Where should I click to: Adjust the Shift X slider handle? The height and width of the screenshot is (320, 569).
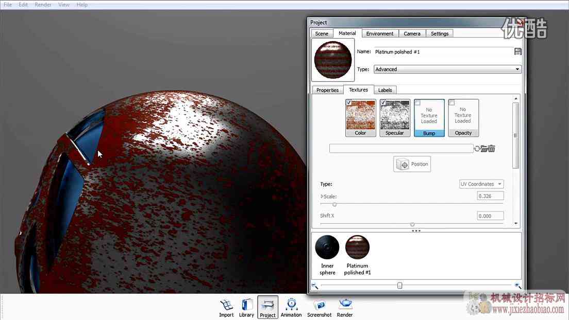tap(412, 224)
